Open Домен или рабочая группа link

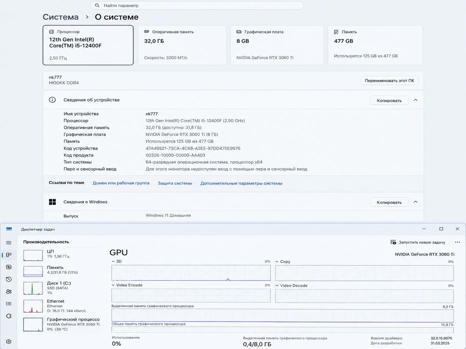pos(121,183)
